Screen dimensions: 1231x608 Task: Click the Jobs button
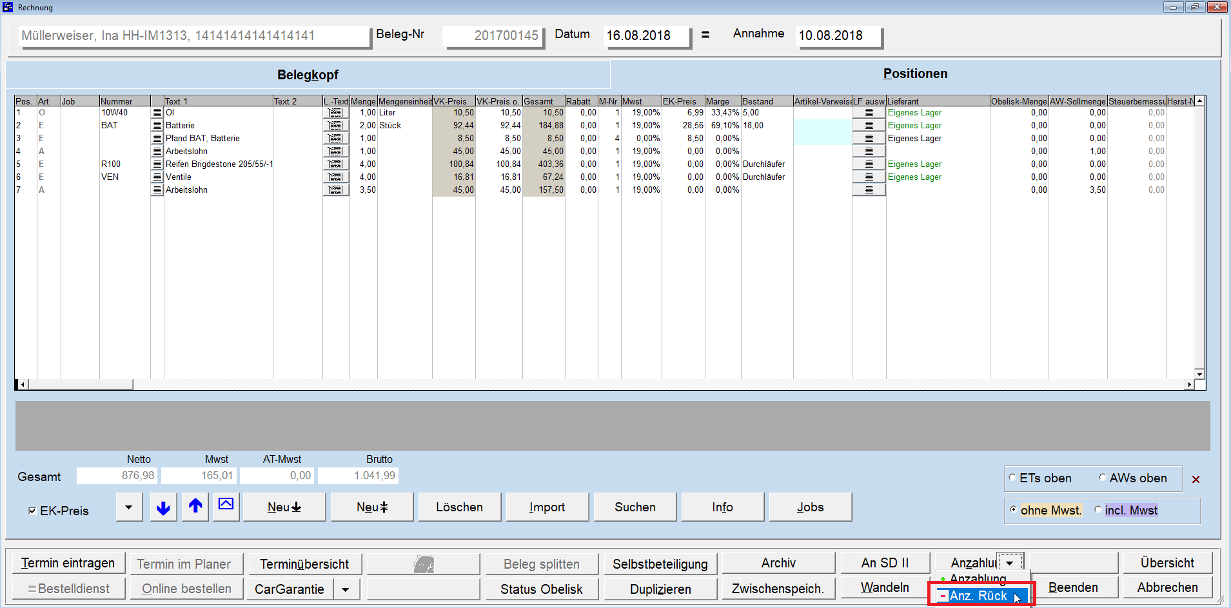[x=811, y=507]
